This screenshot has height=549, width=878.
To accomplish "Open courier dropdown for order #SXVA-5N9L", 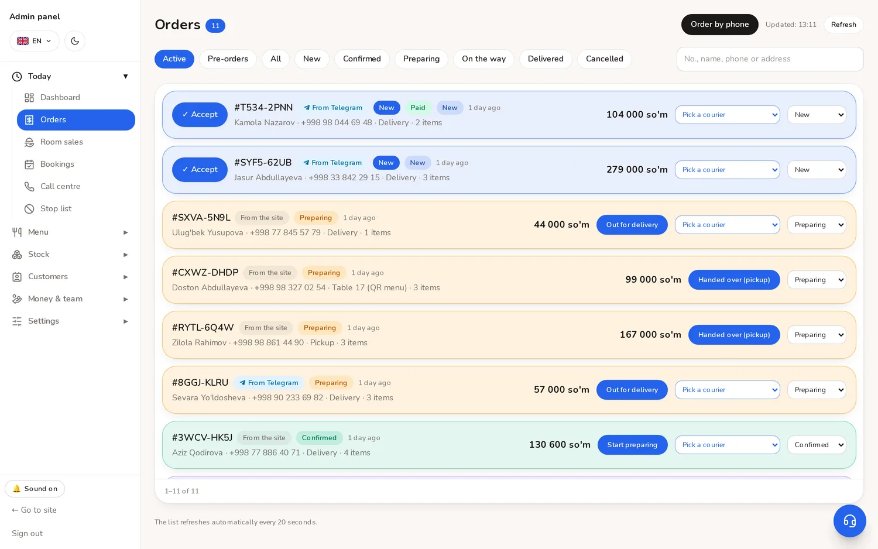I will 728,225.
